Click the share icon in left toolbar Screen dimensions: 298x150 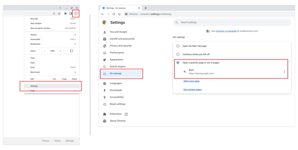click(x=54, y=13)
